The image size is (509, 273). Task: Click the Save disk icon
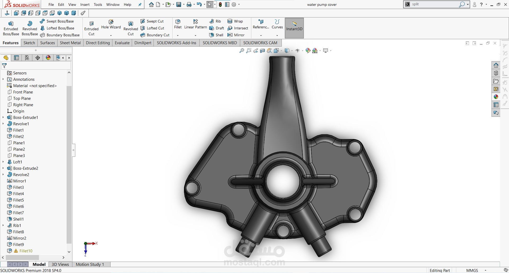[x=179, y=5]
